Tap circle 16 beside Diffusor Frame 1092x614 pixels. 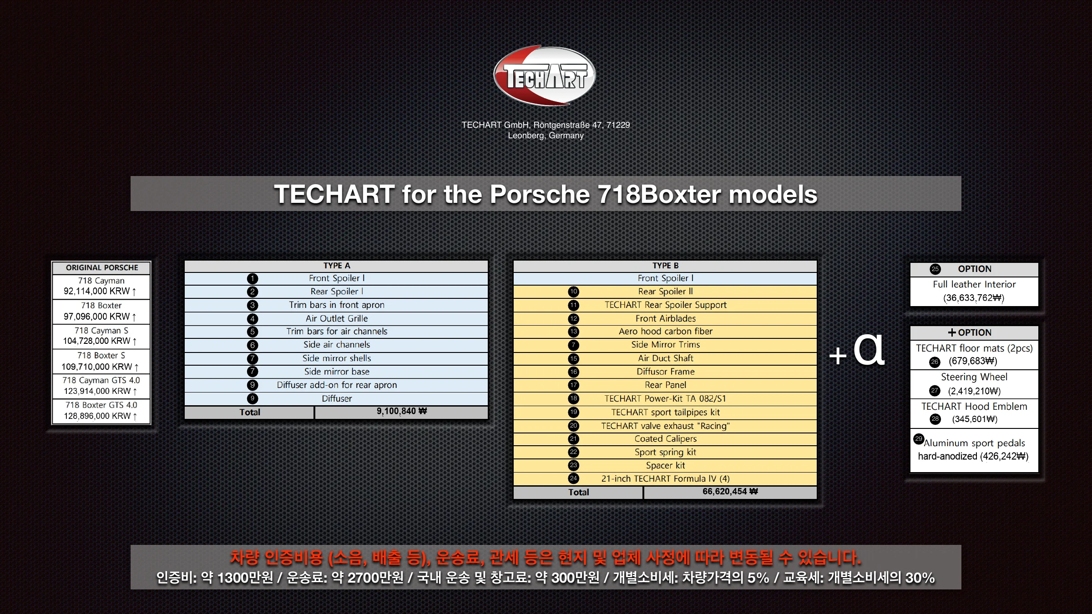(574, 372)
